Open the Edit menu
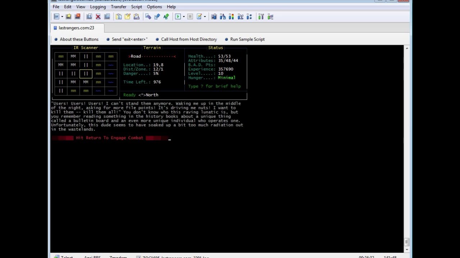 (68, 7)
